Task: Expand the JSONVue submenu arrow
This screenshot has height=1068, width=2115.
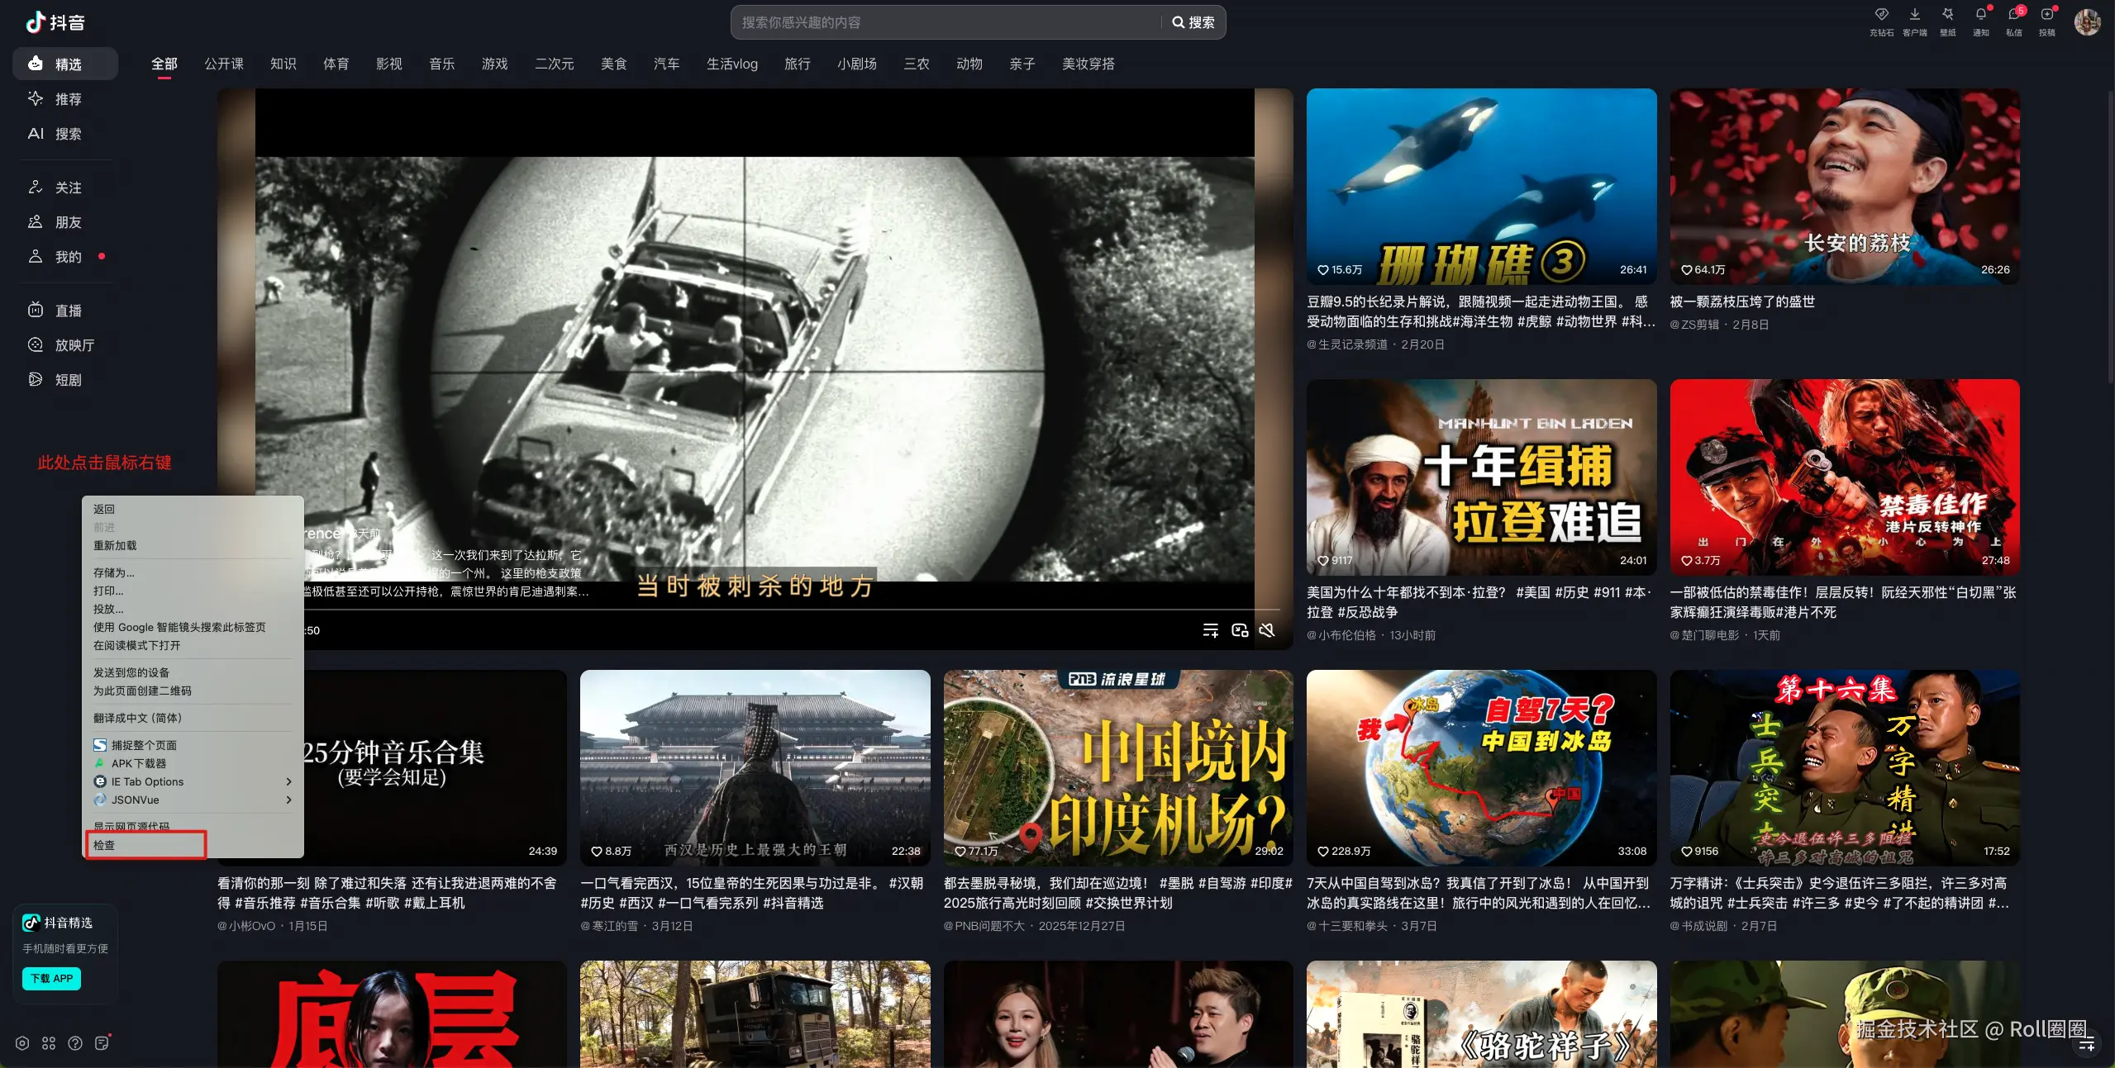Action: [x=288, y=800]
